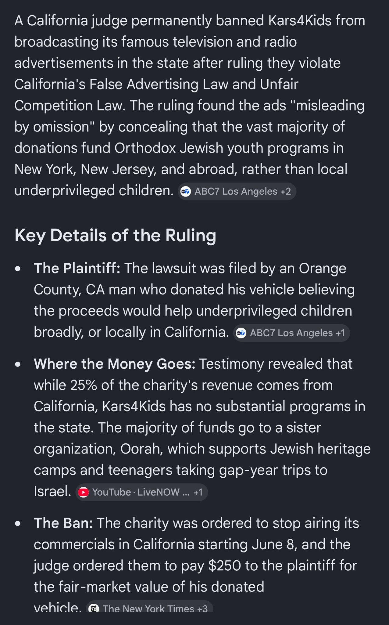This screenshot has height=625, width=389.
Task: Select the bold 'The Plaintiff:' label
Action: (x=77, y=269)
